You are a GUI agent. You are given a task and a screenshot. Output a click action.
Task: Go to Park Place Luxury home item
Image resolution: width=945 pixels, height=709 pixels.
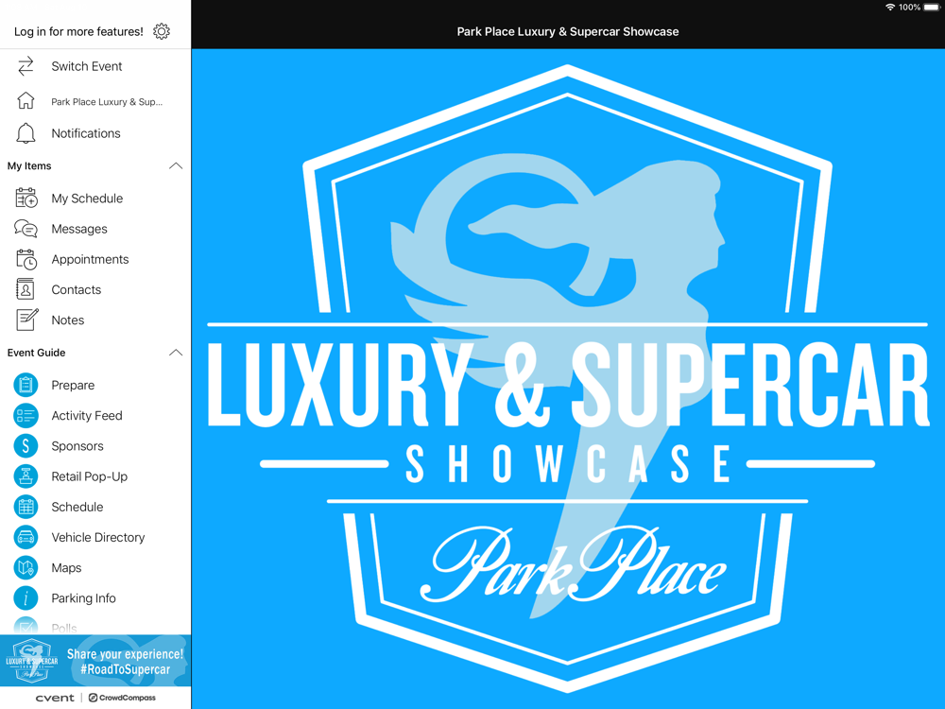click(x=95, y=101)
